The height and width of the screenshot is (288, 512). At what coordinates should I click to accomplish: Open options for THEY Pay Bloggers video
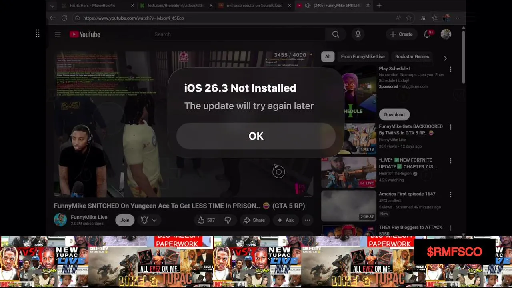450,228
